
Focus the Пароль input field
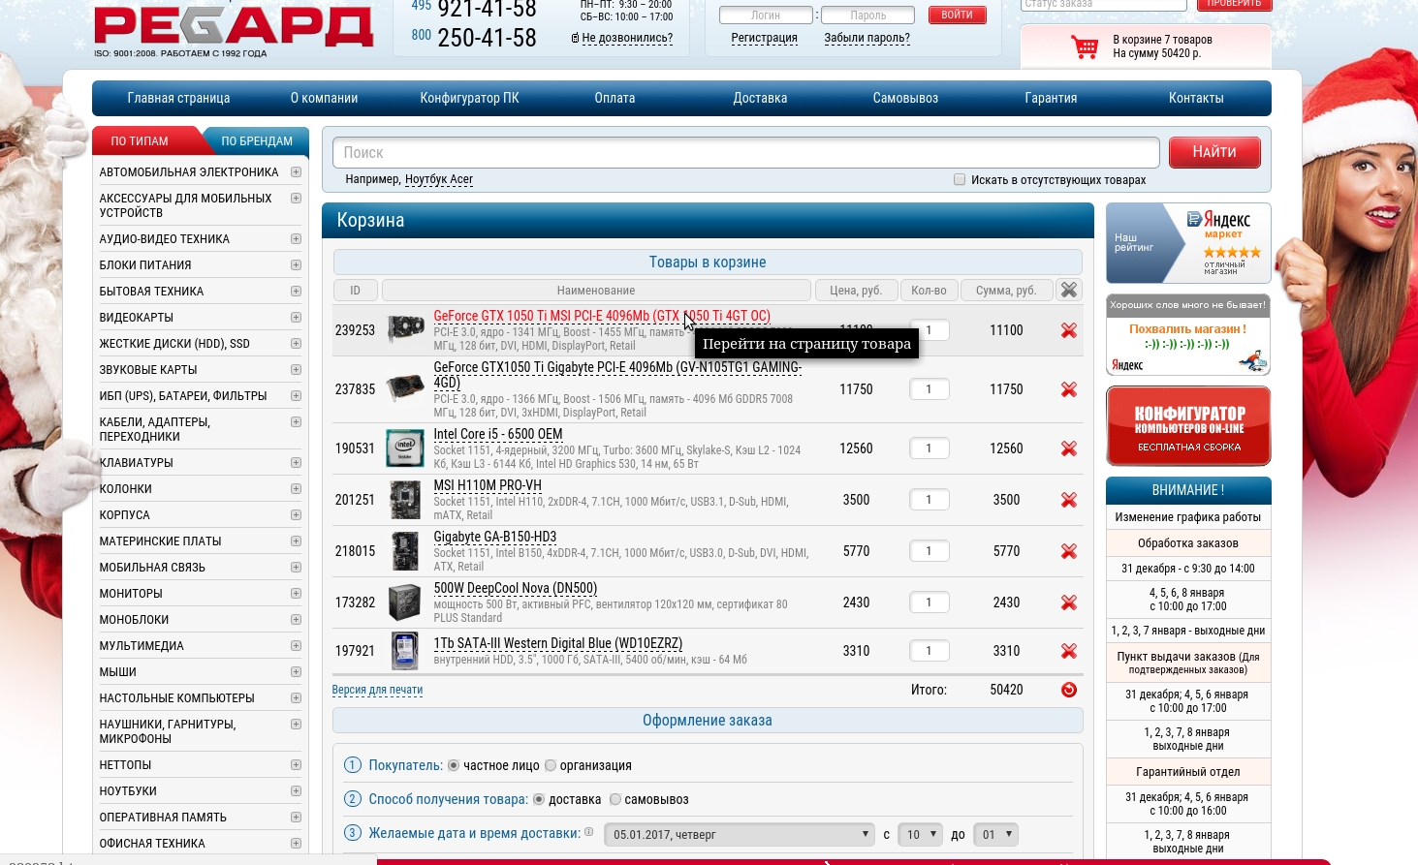(867, 15)
